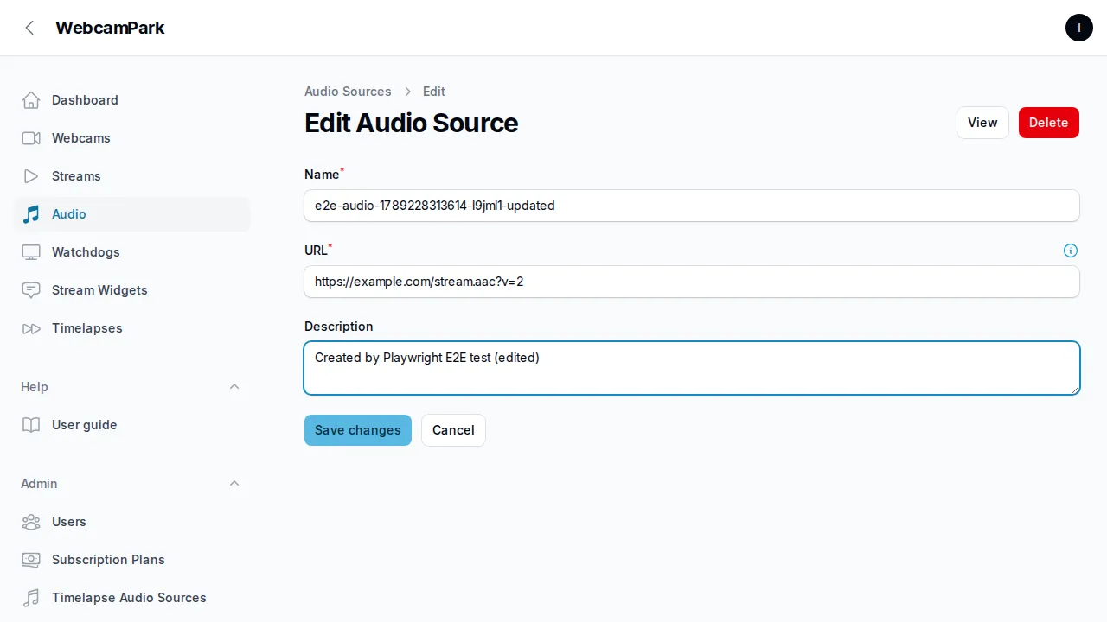The width and height of the screenshot is (1107, 622).
Task: Click the View button
Action: point(982,123)
